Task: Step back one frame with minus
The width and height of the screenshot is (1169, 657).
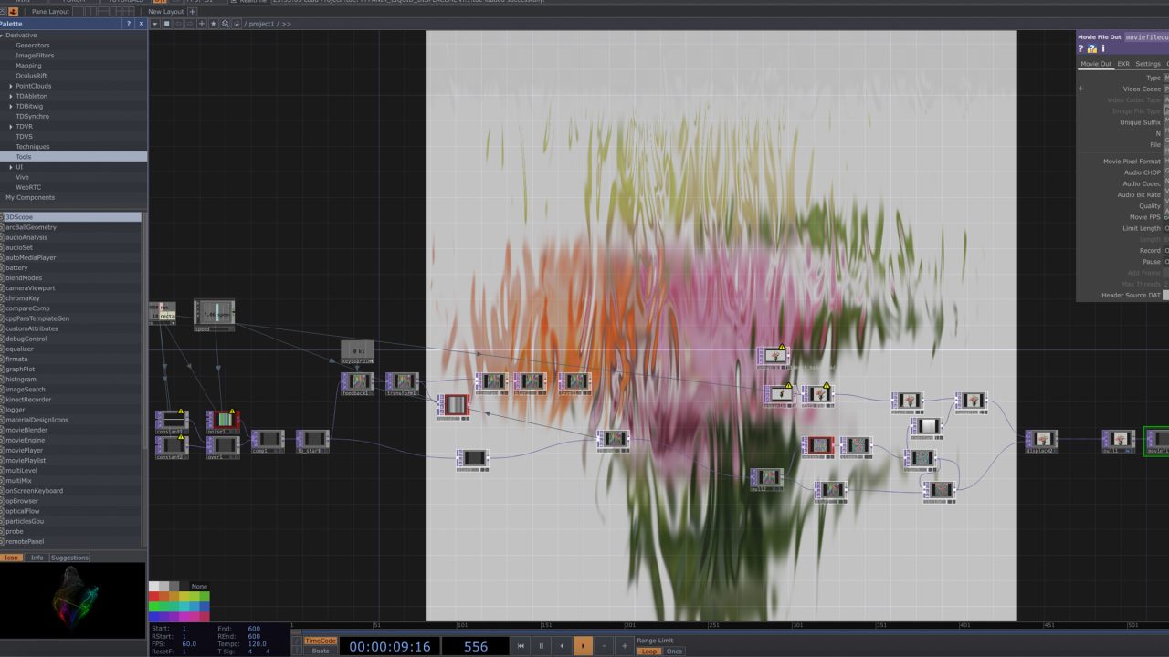Action: coord(604,646)
